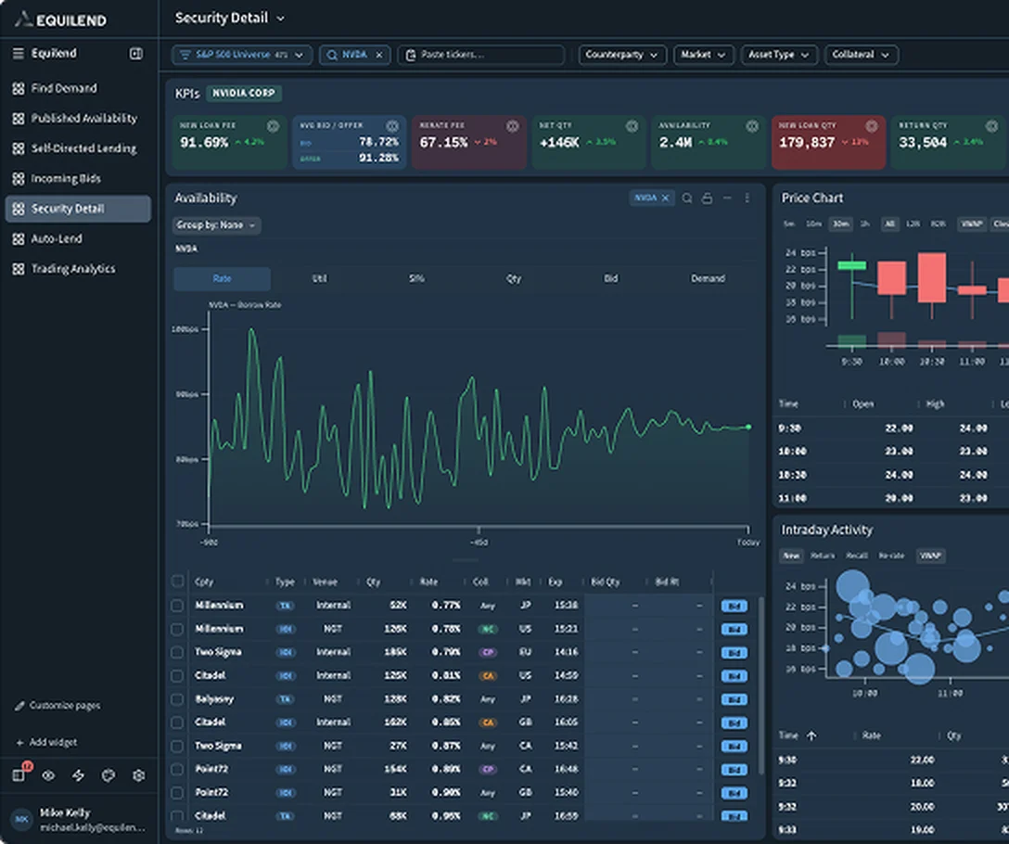Switch to the Demand chart tab
Viewport: 1009px width, 844px height.
pos(708,279)
